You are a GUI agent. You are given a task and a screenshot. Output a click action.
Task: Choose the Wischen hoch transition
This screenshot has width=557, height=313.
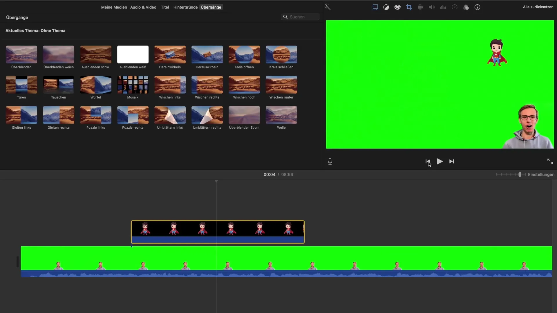point(244,88)
